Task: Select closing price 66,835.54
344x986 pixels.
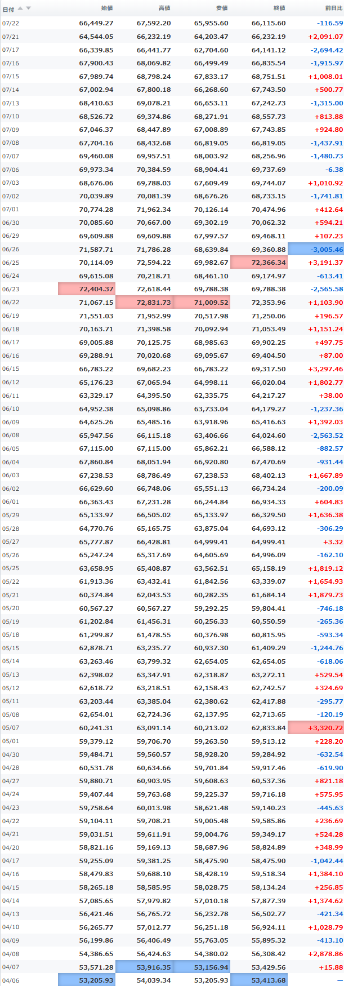Action: (269, 64)
